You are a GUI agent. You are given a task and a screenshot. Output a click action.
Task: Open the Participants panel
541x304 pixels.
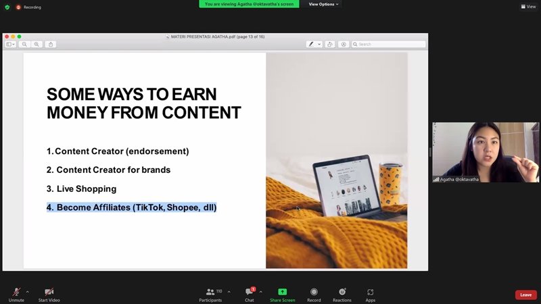pyautogui.click(x=210, y=295)
